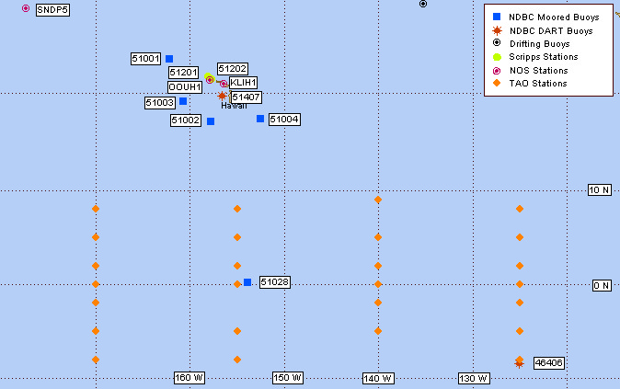Click the Scripps Stations legend text
The height and width of the screenshot is (389, 620).
(x=544, y=57)
